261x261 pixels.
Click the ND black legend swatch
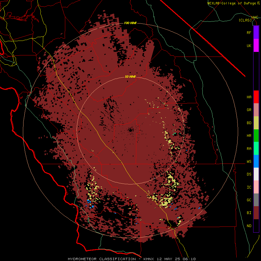click(256, 226)
